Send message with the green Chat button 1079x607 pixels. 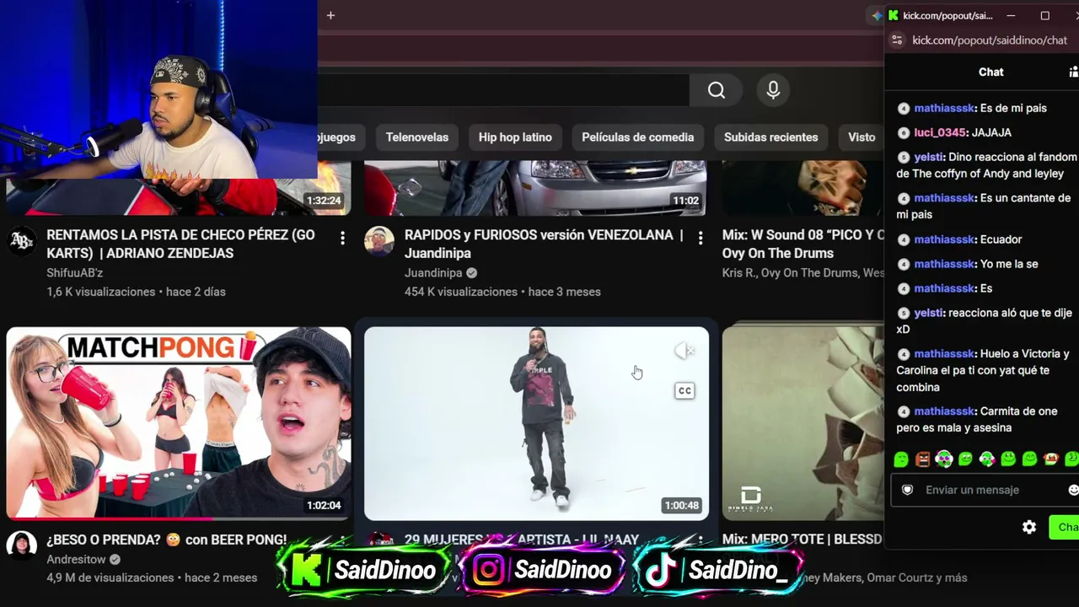(x=1066, y=527)
